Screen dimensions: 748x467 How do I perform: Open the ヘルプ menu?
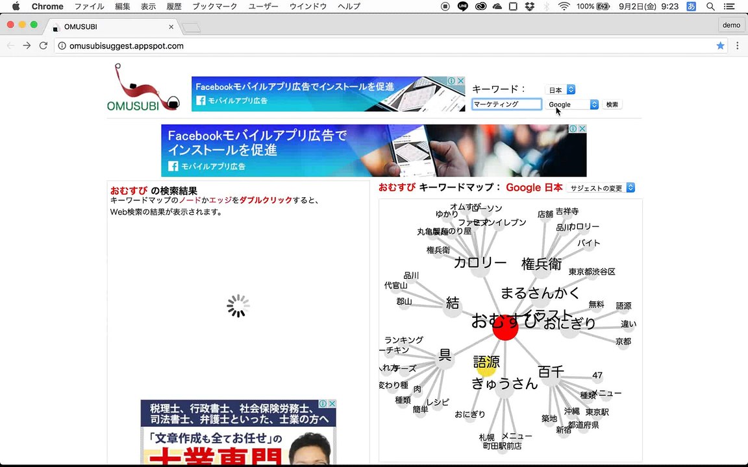[x=349, y=6]
